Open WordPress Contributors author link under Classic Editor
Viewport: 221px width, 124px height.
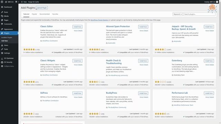click(x=50, y=41)
